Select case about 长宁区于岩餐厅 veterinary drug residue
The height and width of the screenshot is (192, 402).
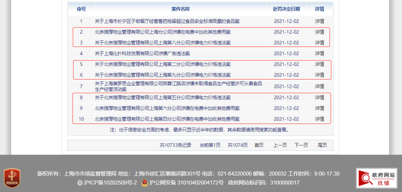pos(167,21)
